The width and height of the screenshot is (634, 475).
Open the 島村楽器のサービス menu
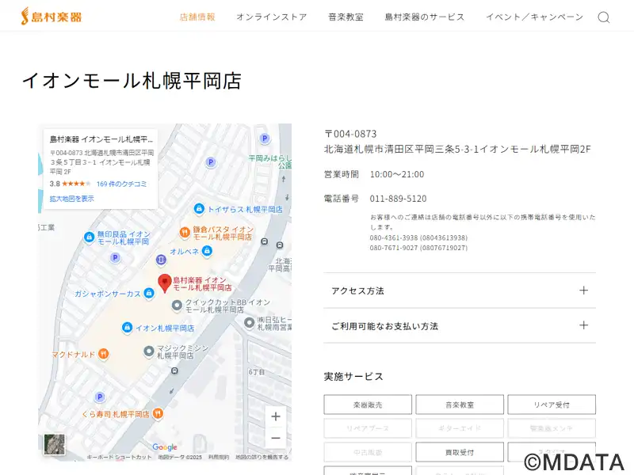click(425, 17)
